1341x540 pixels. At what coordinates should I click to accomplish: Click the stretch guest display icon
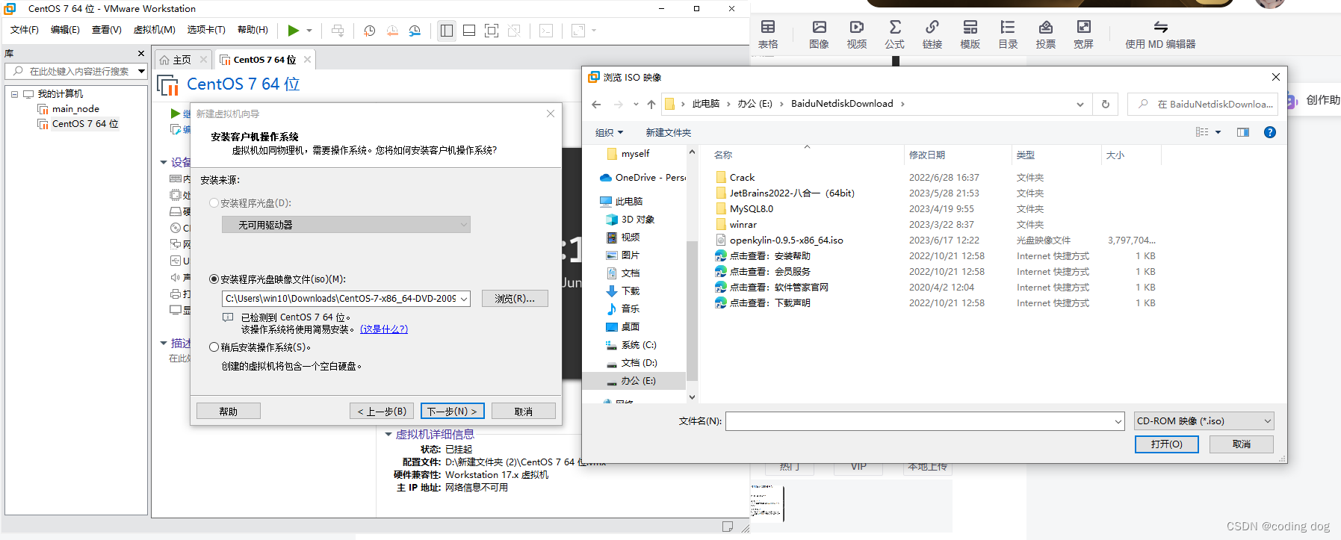[x=577, y=31]
